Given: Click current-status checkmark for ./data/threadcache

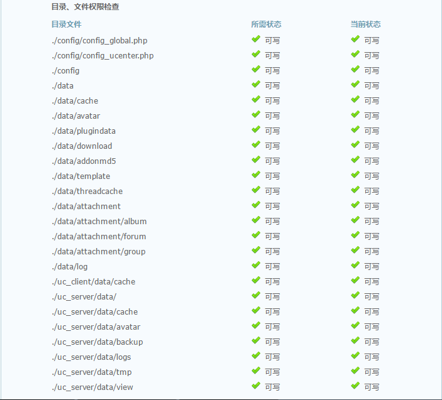Looking at the screenshot, I should coord(355,190).
